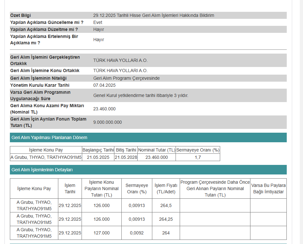Image resolution: width=303 pixels, height=244 pixels.
Task: Click '29.12.2025' in the 127.000 nominal row
Action: [70, 233]
